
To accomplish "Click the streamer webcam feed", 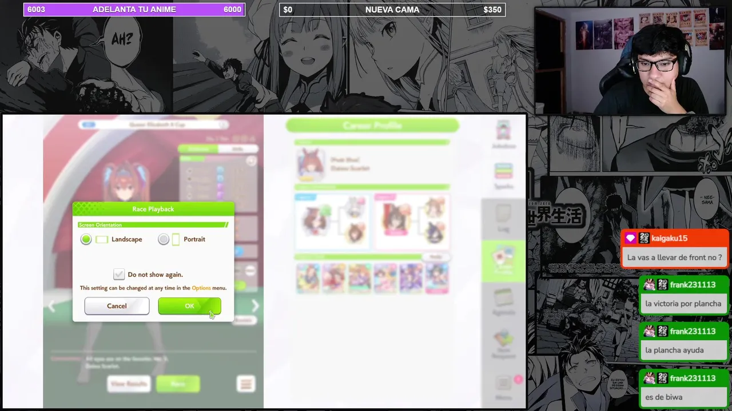I will (631, 61).
